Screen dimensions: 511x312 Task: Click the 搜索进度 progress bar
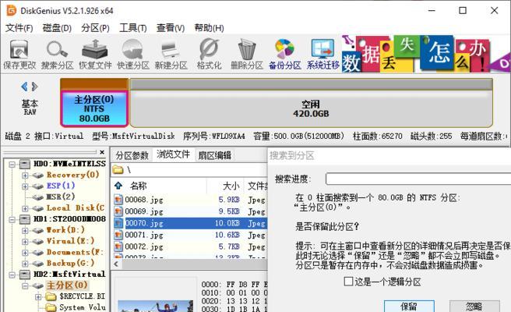click(418, 179)
